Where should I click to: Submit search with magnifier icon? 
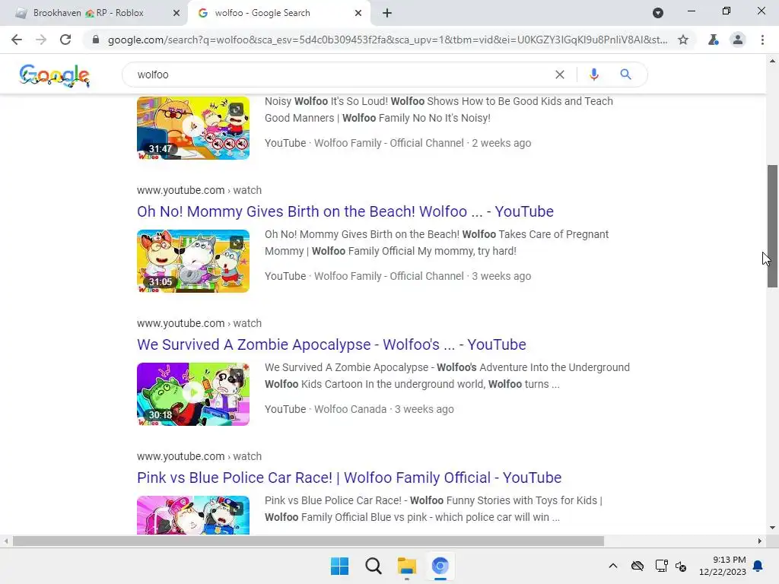tap(625, 75)
